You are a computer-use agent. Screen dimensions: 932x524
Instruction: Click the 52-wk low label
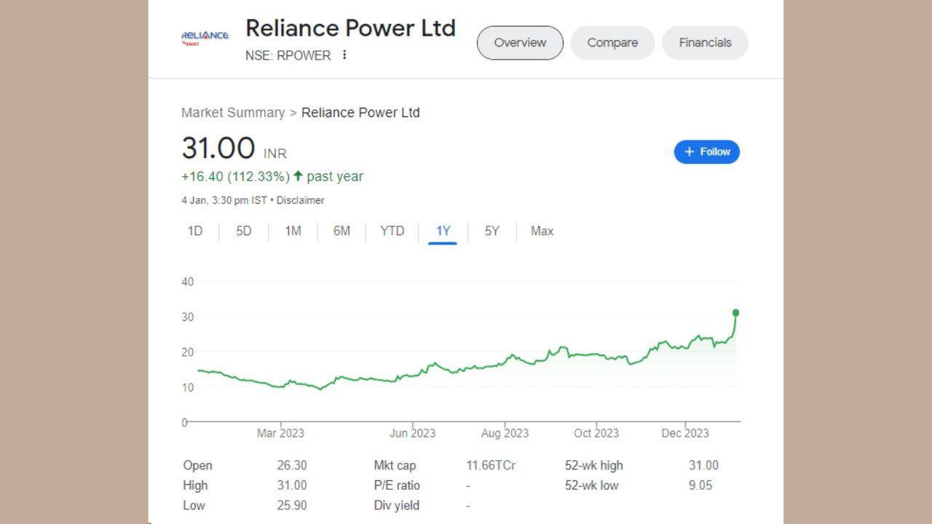tap(591, 485)
